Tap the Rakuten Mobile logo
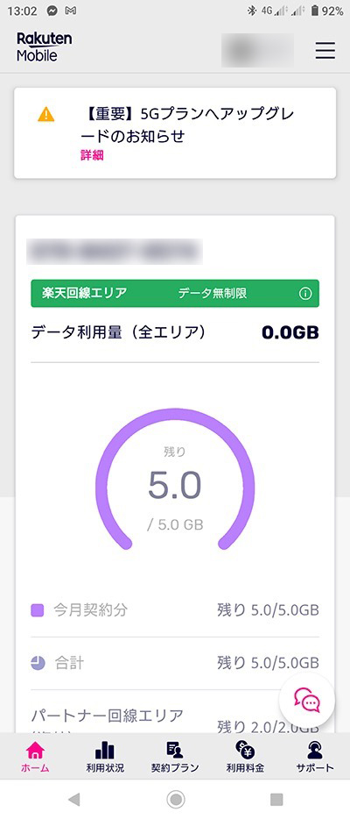The image size is (350, 819). [44, 47]
